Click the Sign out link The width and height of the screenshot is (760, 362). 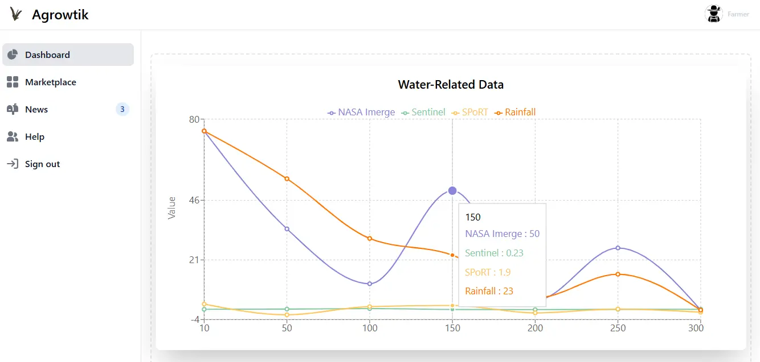(42, 164)
